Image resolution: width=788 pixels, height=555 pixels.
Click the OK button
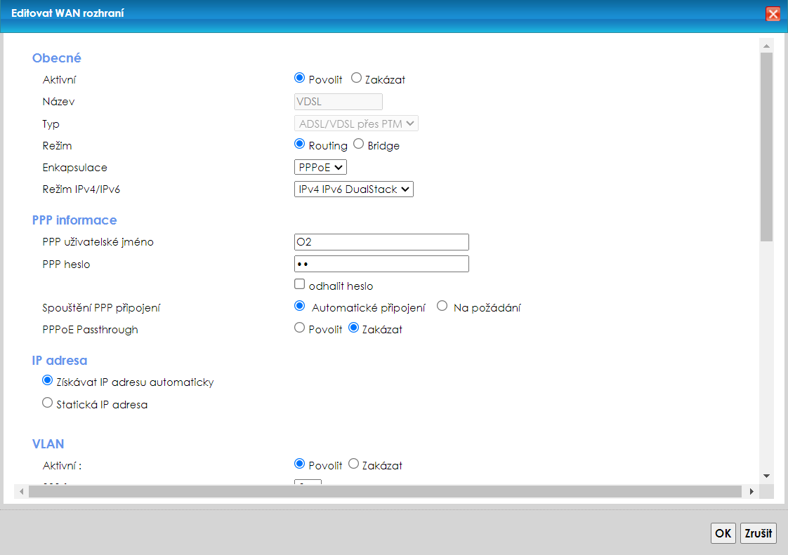click(723, 533)
